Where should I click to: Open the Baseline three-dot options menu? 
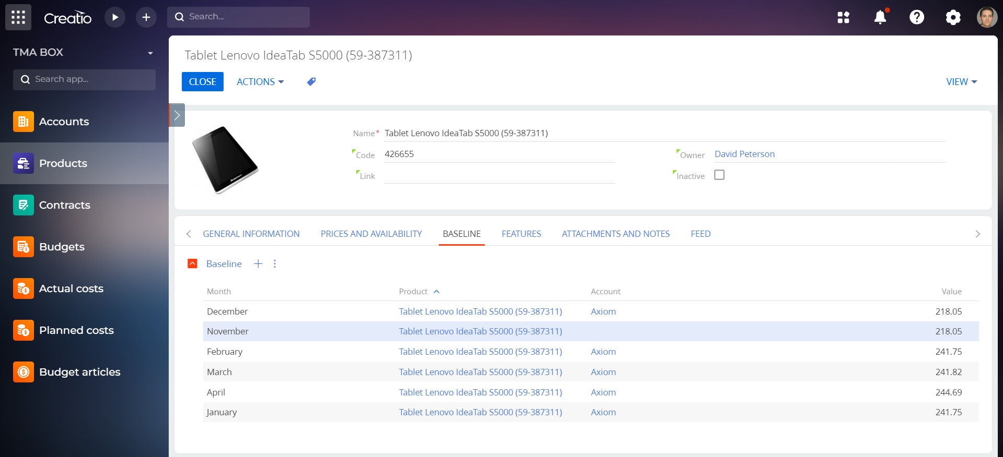275,264
